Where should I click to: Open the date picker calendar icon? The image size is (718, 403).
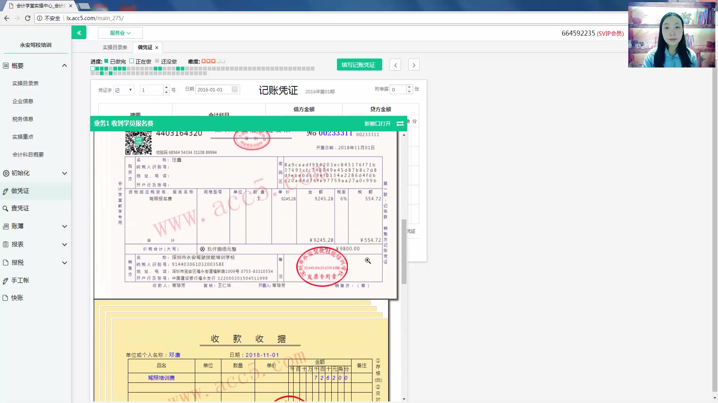pos(234,90)
